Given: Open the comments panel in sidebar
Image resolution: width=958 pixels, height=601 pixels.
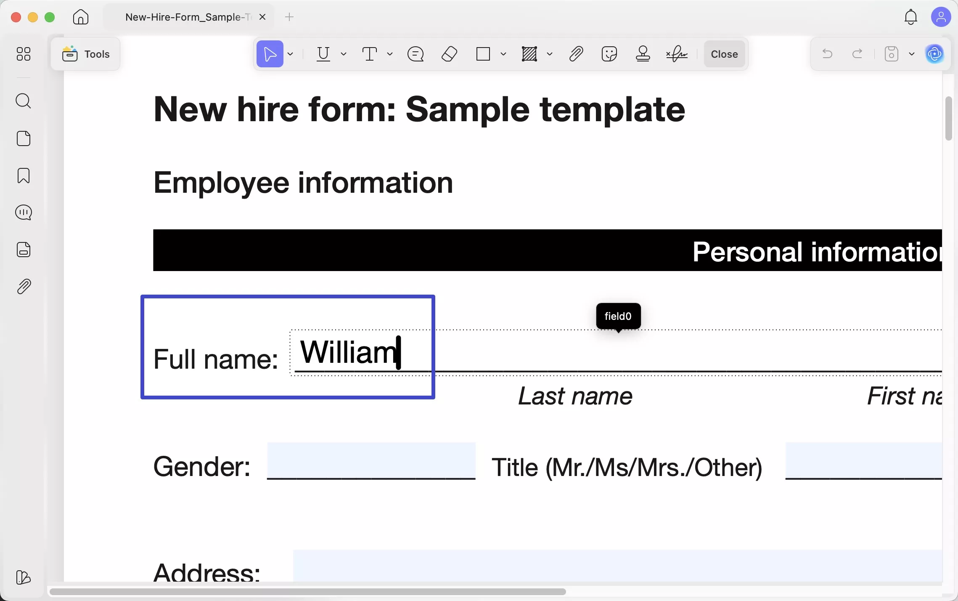Looking at the screenshot, I should 24,213.
